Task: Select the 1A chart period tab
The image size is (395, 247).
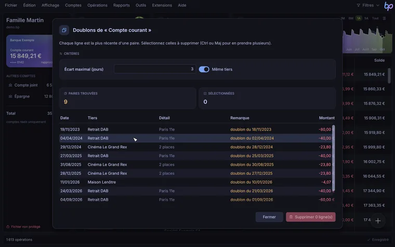Action: click(359, 18)
